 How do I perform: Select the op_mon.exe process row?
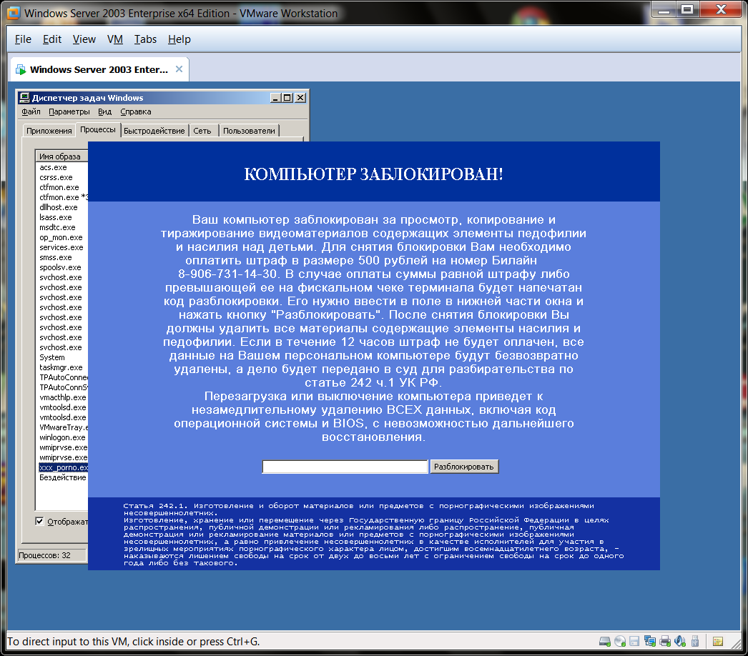click(x=63, y=237)
